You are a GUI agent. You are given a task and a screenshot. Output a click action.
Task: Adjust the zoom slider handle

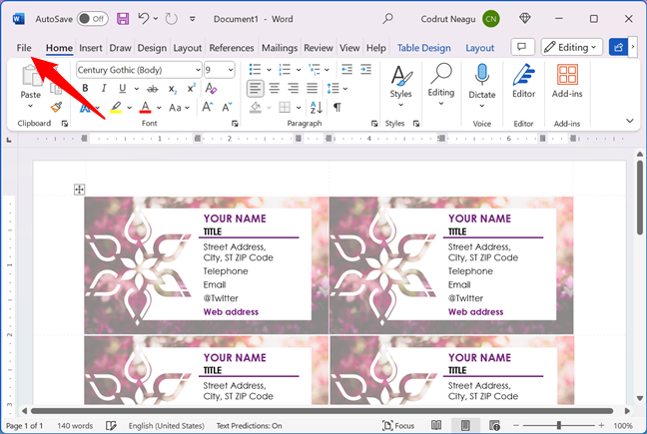click(558, 425)
